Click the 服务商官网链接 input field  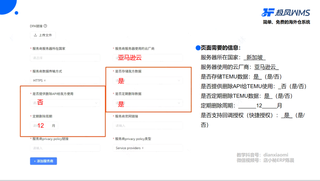coord(148,125)
